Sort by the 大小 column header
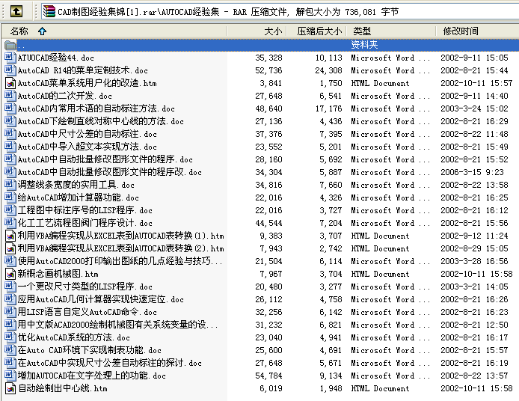Screen dimensions: 519x401 (273, 31)
